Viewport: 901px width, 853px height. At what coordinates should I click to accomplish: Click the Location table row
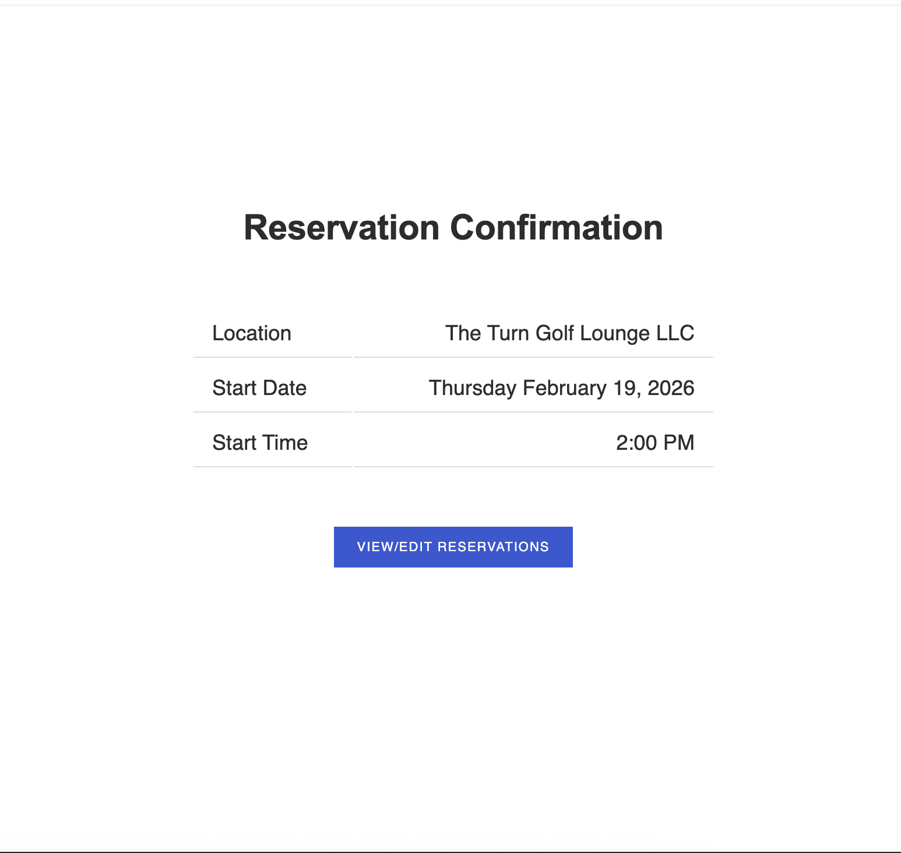coord(453,333)
